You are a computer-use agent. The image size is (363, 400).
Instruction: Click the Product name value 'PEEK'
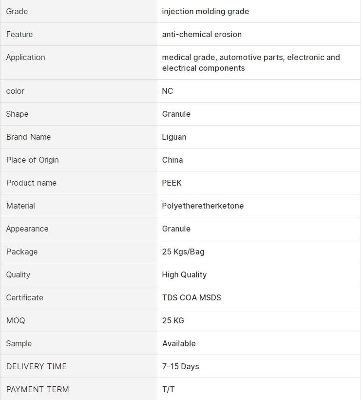pyautogui.click(x=172, y=183)
